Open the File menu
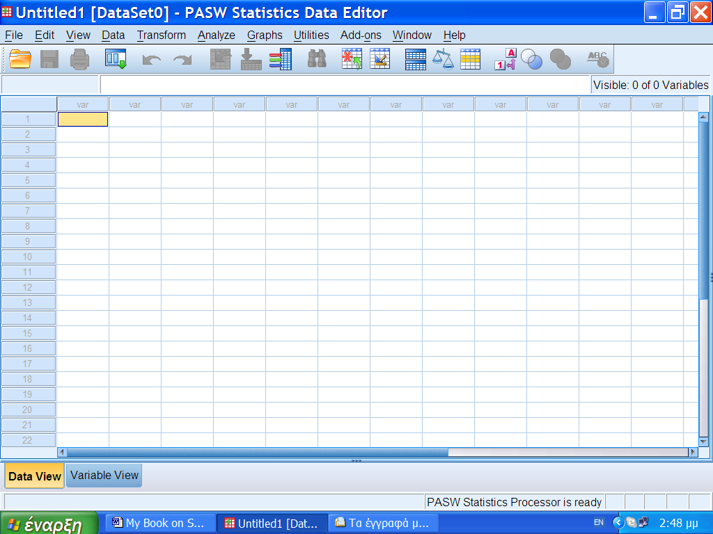713x534 pixels. 14,35
